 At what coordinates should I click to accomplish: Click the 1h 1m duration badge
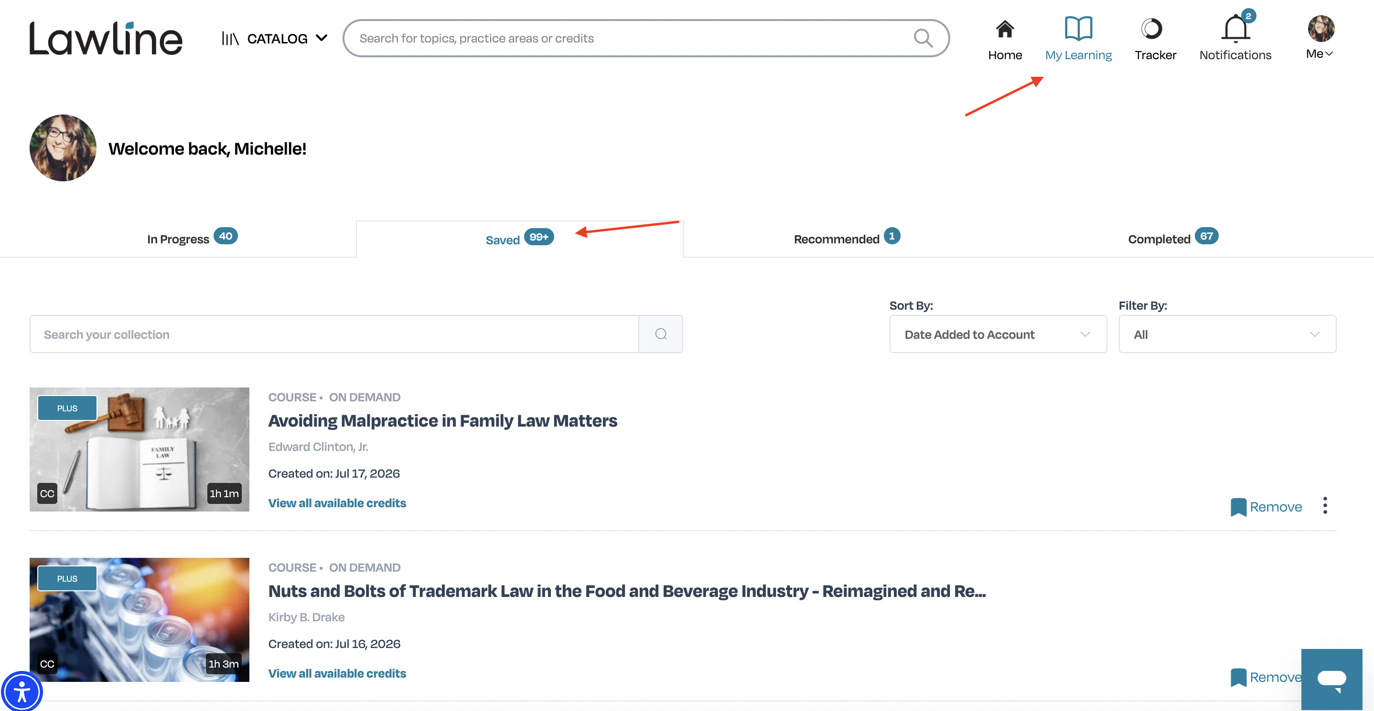pyautogui.click(x=224, y=494)
